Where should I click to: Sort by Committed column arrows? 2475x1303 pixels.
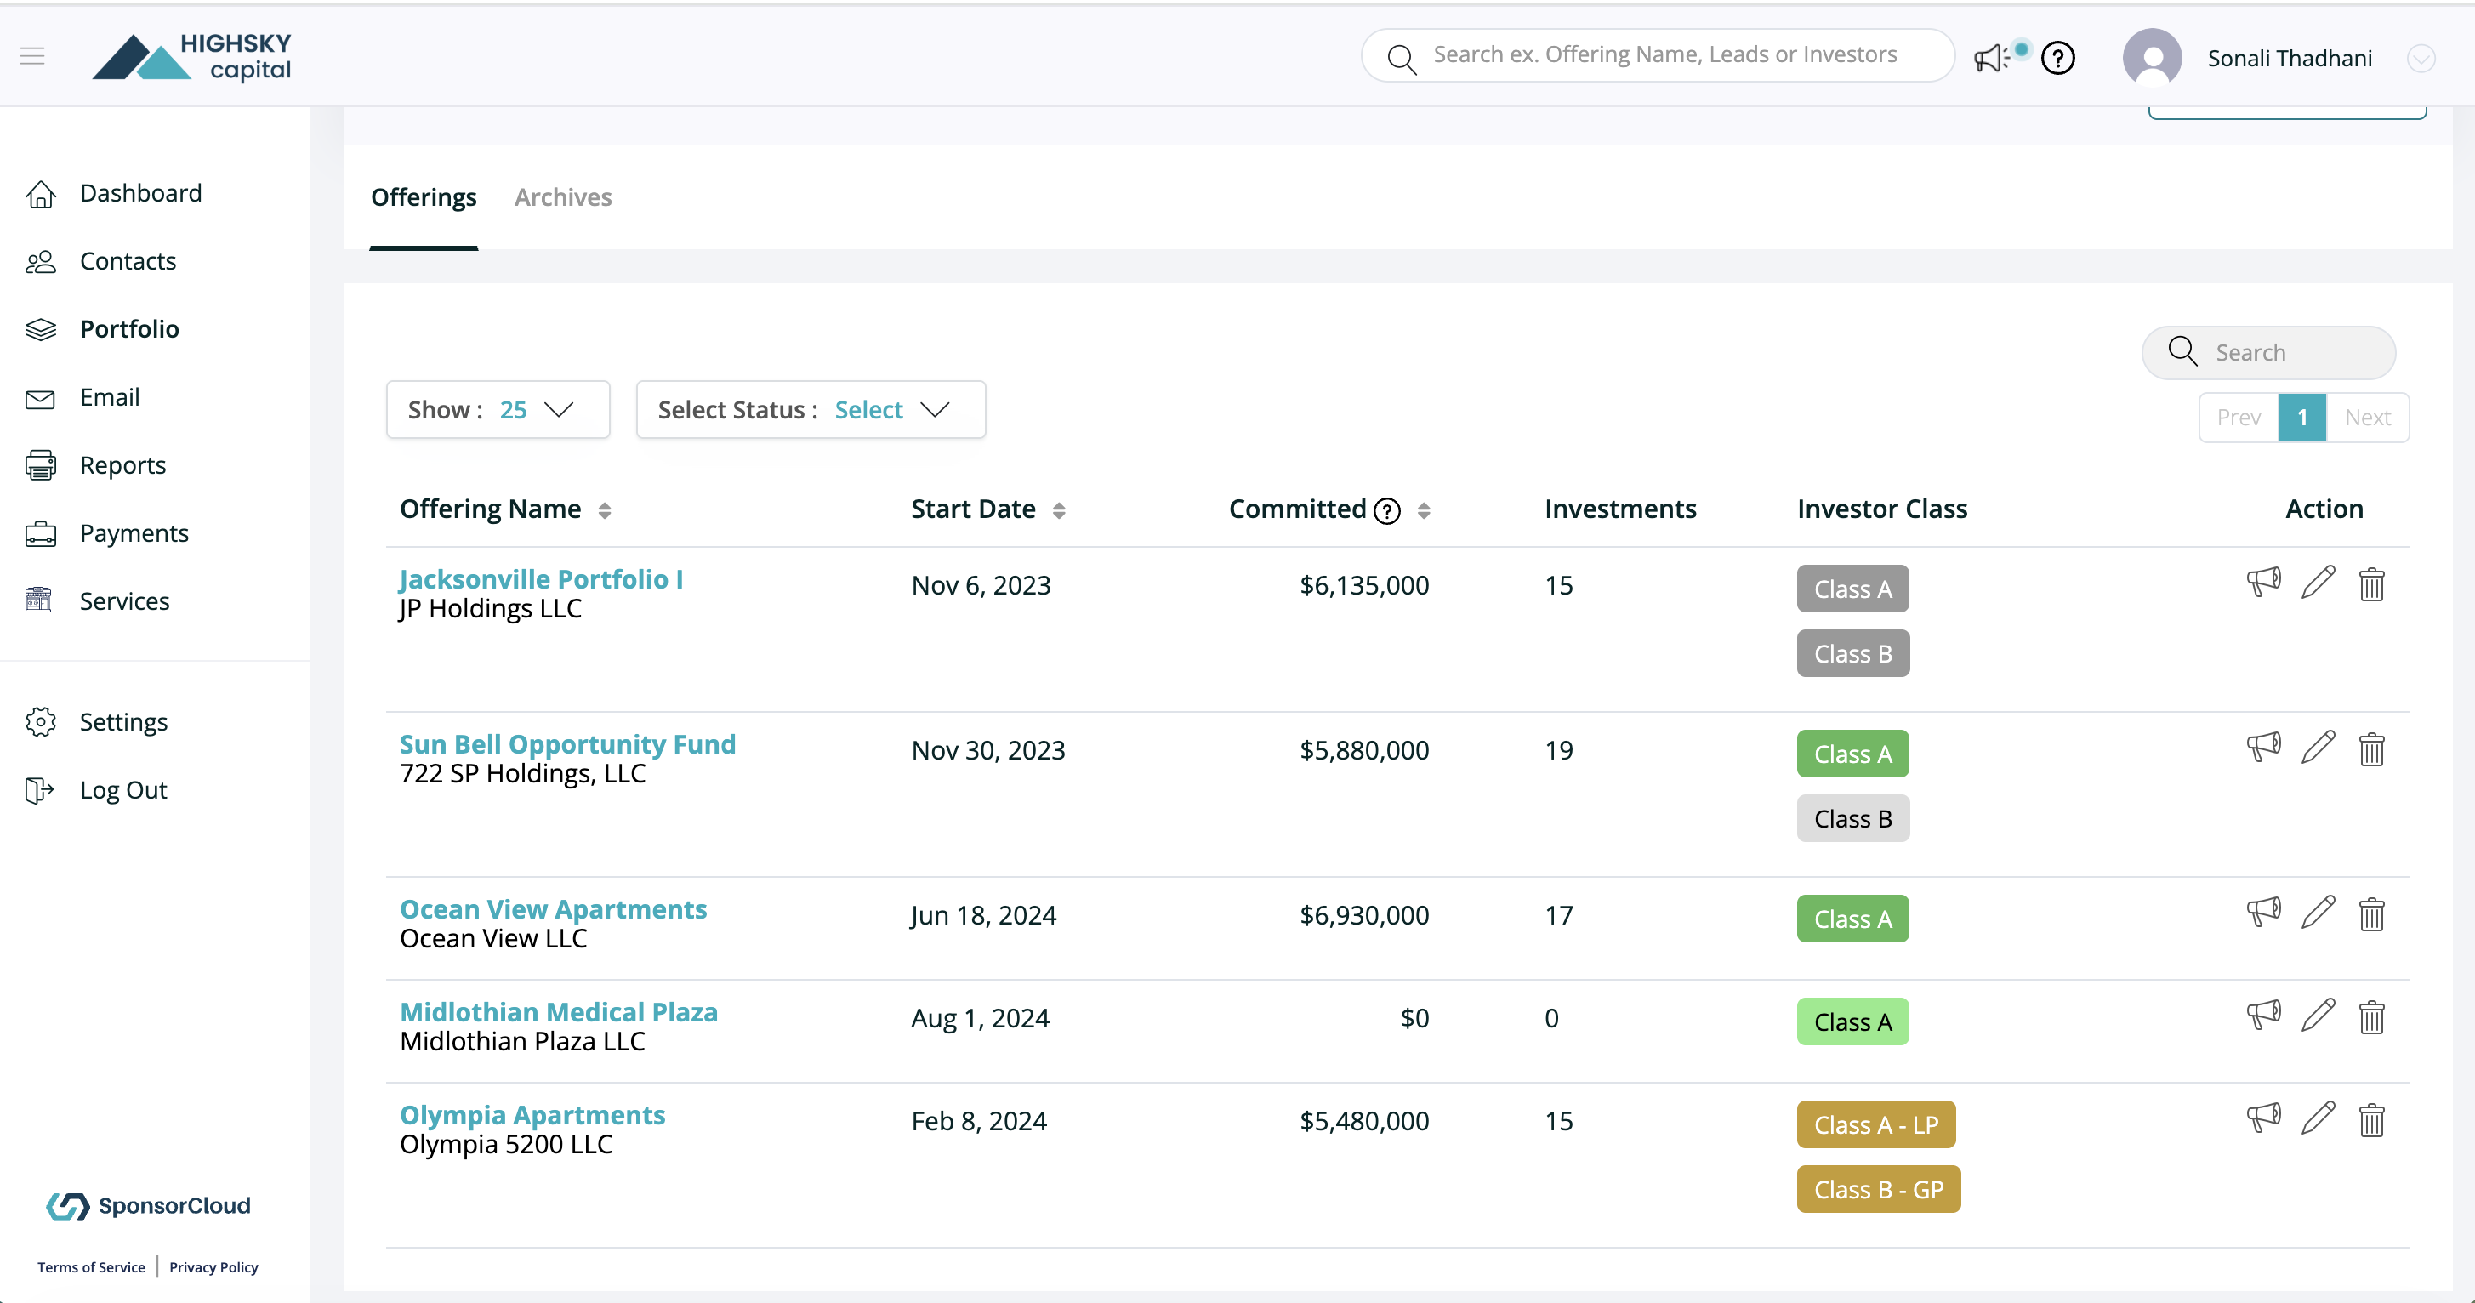click(x=1424, y=510)
